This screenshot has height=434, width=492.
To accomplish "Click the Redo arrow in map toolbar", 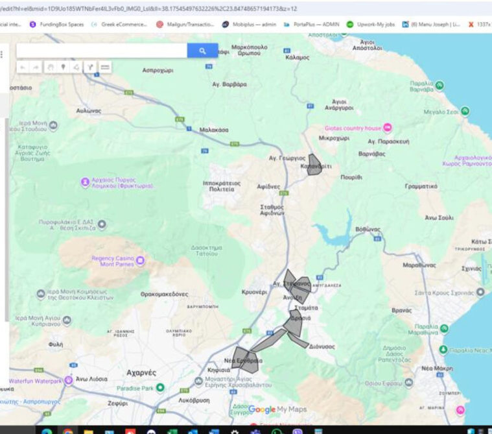I will [x=36, y=67].
